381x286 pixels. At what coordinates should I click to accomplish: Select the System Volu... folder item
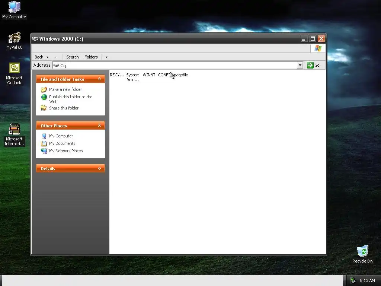pos(133,77)
